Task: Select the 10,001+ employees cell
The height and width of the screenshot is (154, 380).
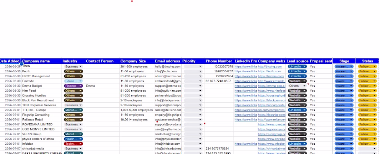Action: coord(137,119)
